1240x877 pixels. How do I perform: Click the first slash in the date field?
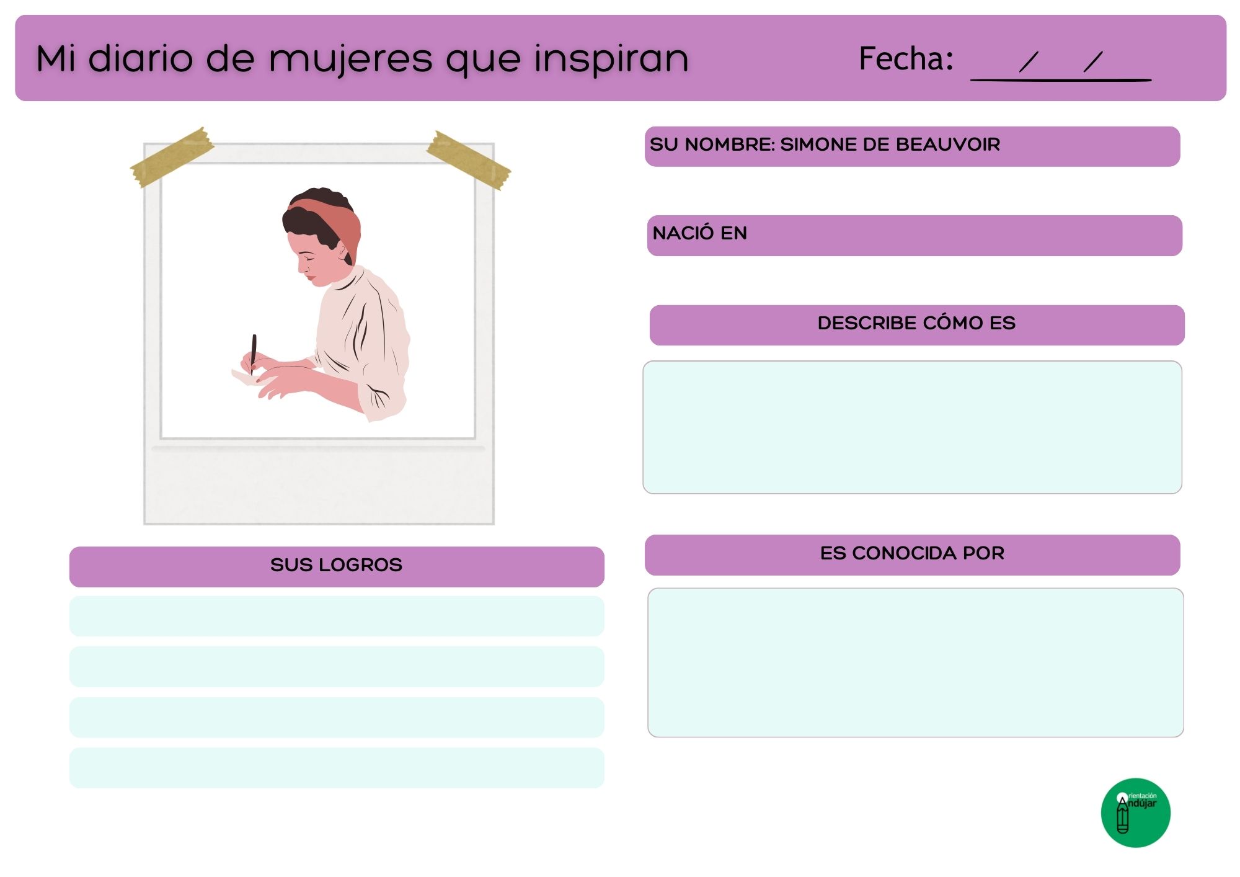pyautogui.click(x=1029, y=61)
